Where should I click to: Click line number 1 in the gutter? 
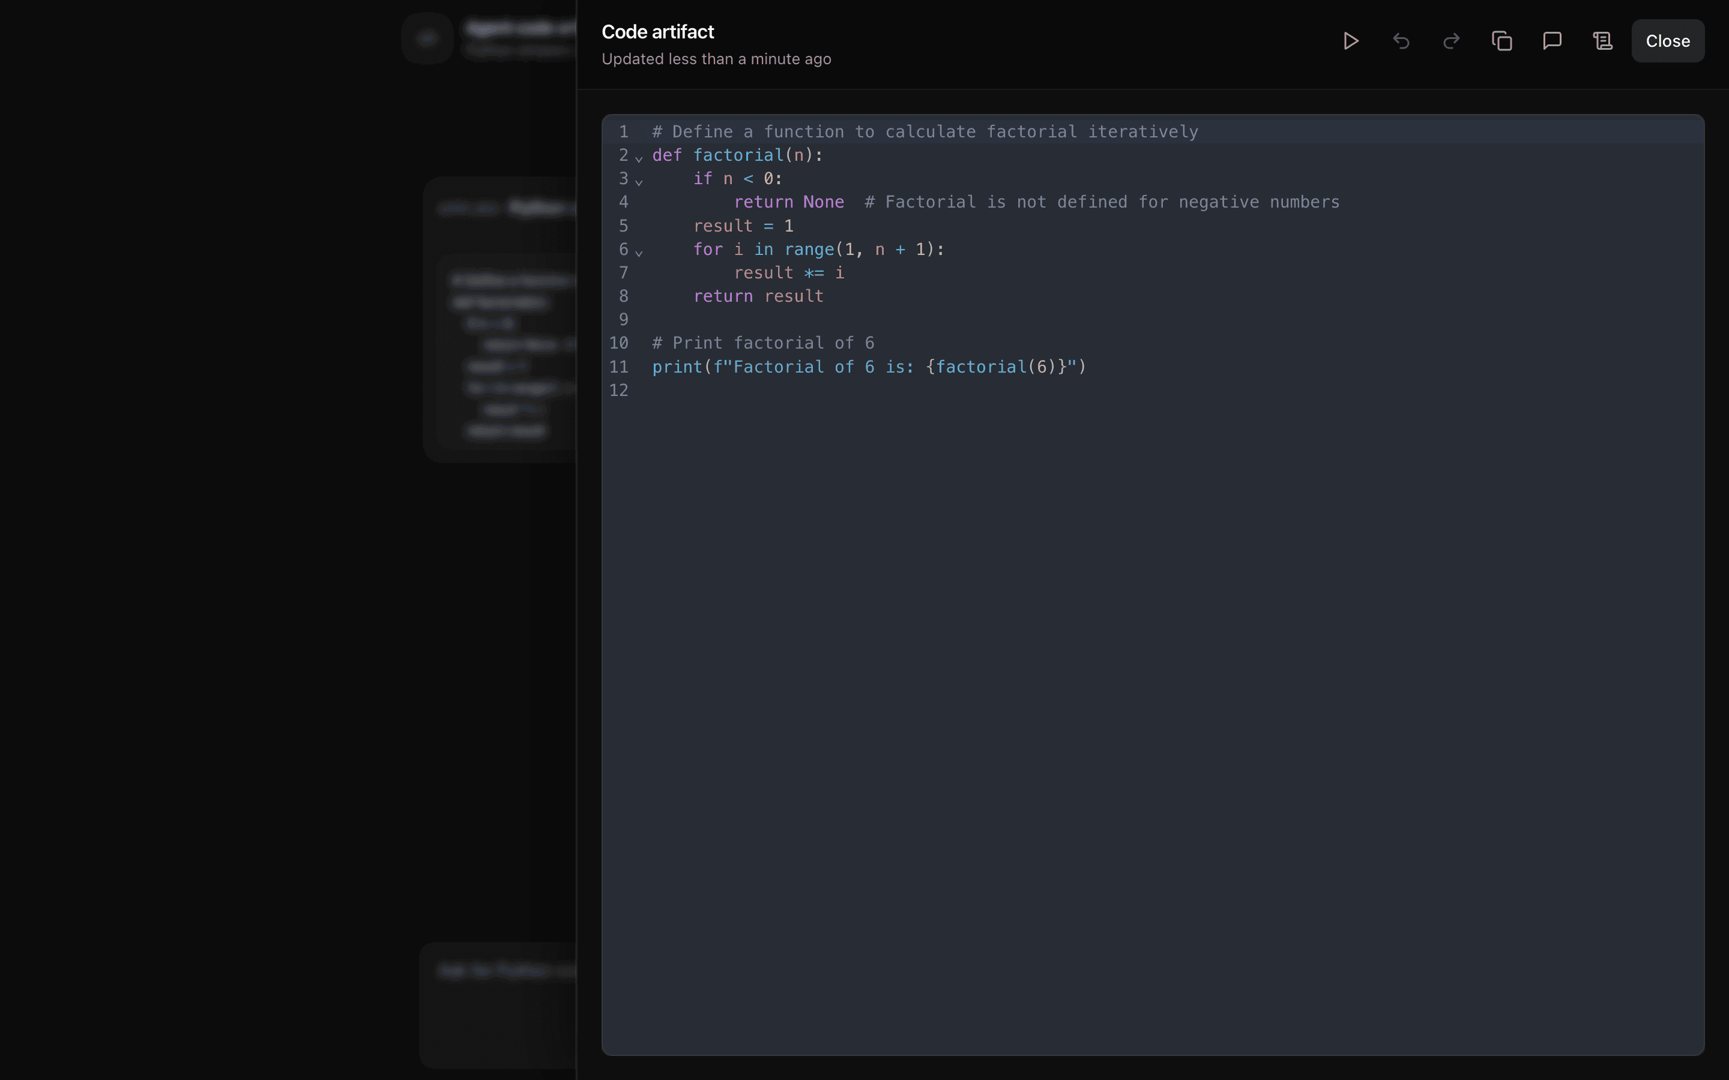(x=623, y=131)
